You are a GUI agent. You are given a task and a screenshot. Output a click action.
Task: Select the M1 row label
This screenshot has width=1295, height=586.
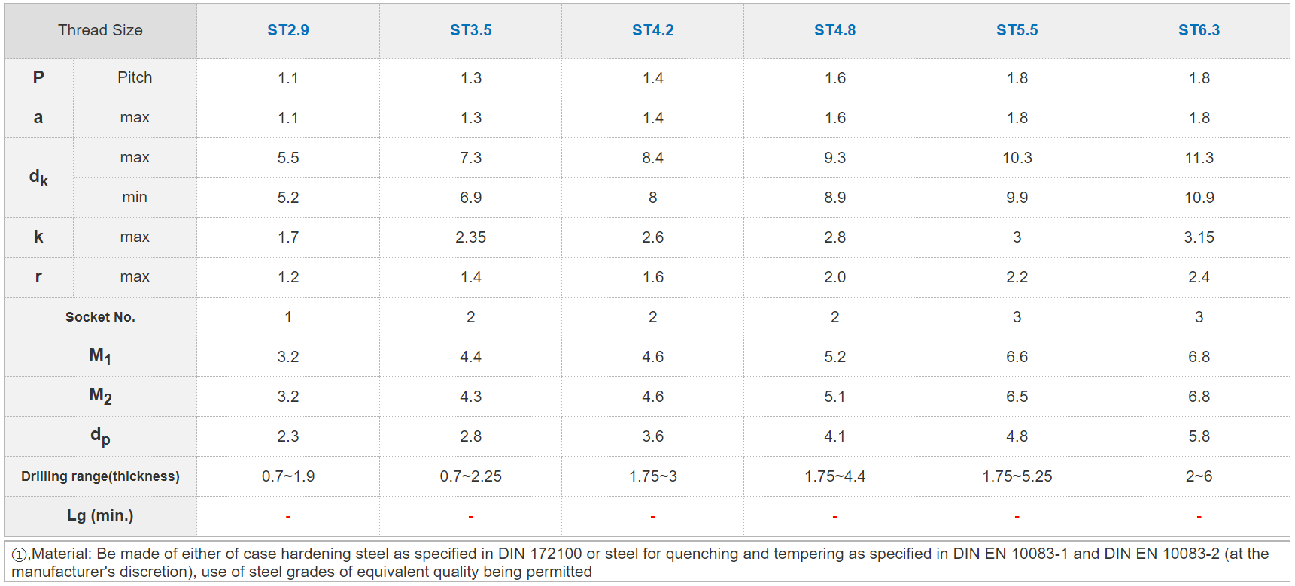pos(100,356)
